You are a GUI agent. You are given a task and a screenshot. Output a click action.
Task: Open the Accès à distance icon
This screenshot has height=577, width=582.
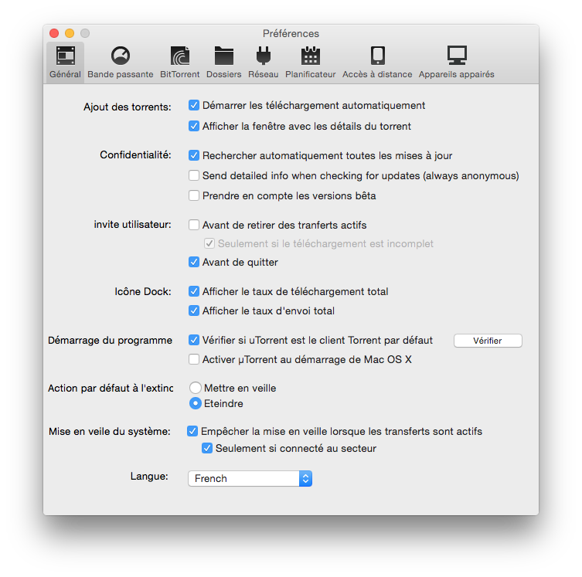pos(377,56)
